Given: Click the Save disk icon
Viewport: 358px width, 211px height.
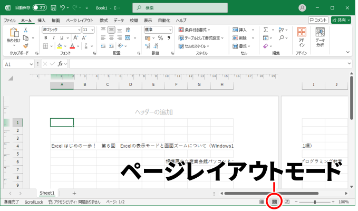Looking at the screenshot, I should [x=53, y=8].
